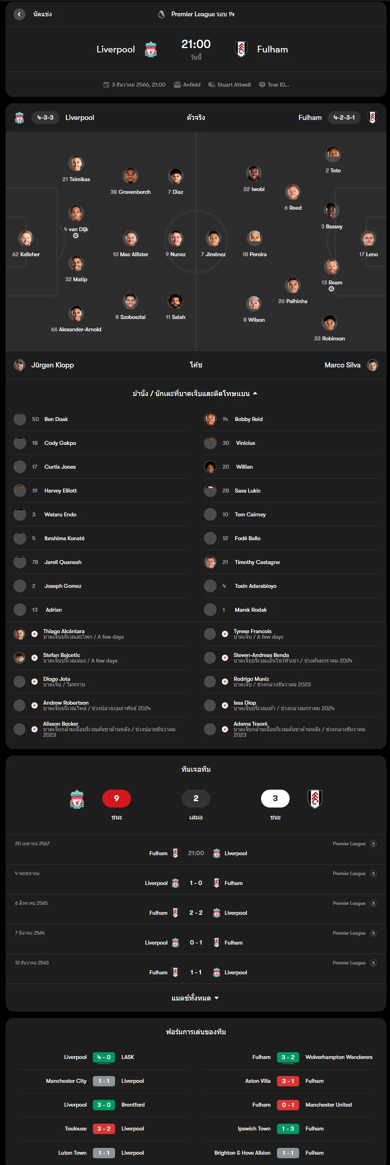Screen dimensions: 390x1165
Task: Click the Fulham 4-2-3-1 formation badge
Action: click(344, 118)
